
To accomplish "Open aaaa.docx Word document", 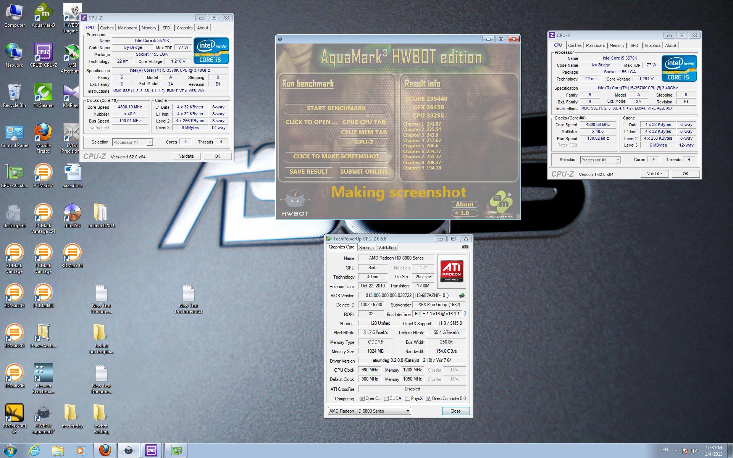I will [x=73, y=176].
